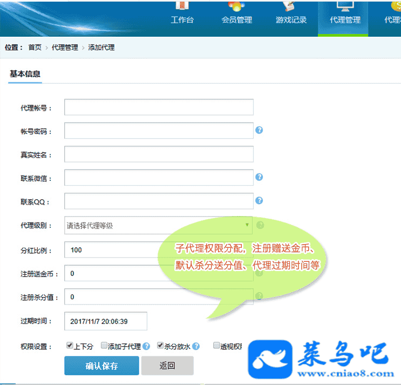Click the 确认保存 button
401x385 pixels.
coord(101,366)
